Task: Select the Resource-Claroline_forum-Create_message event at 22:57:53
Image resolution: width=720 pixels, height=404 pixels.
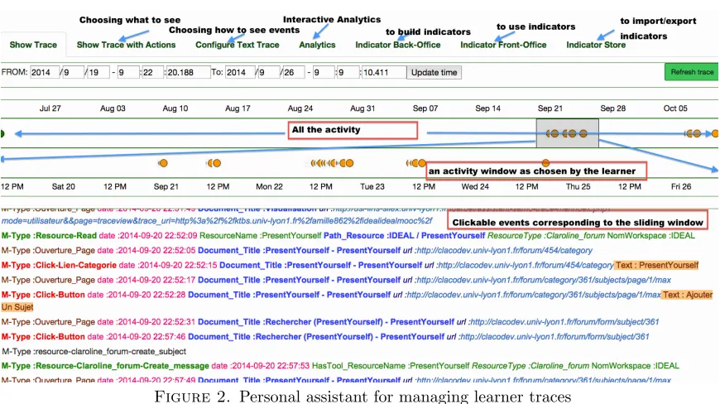Action: pyautogui.click(x=340, y=367)
